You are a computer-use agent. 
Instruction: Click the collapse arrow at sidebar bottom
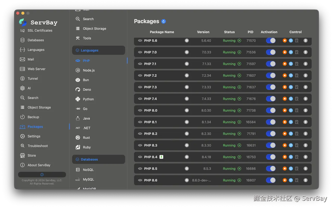42,175
